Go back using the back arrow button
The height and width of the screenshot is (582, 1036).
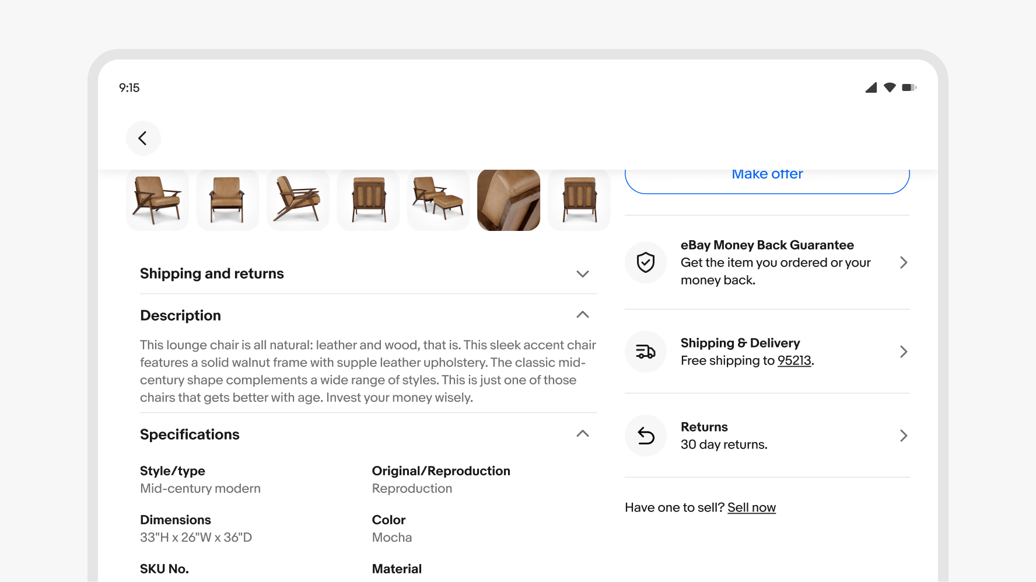point(143,138)
